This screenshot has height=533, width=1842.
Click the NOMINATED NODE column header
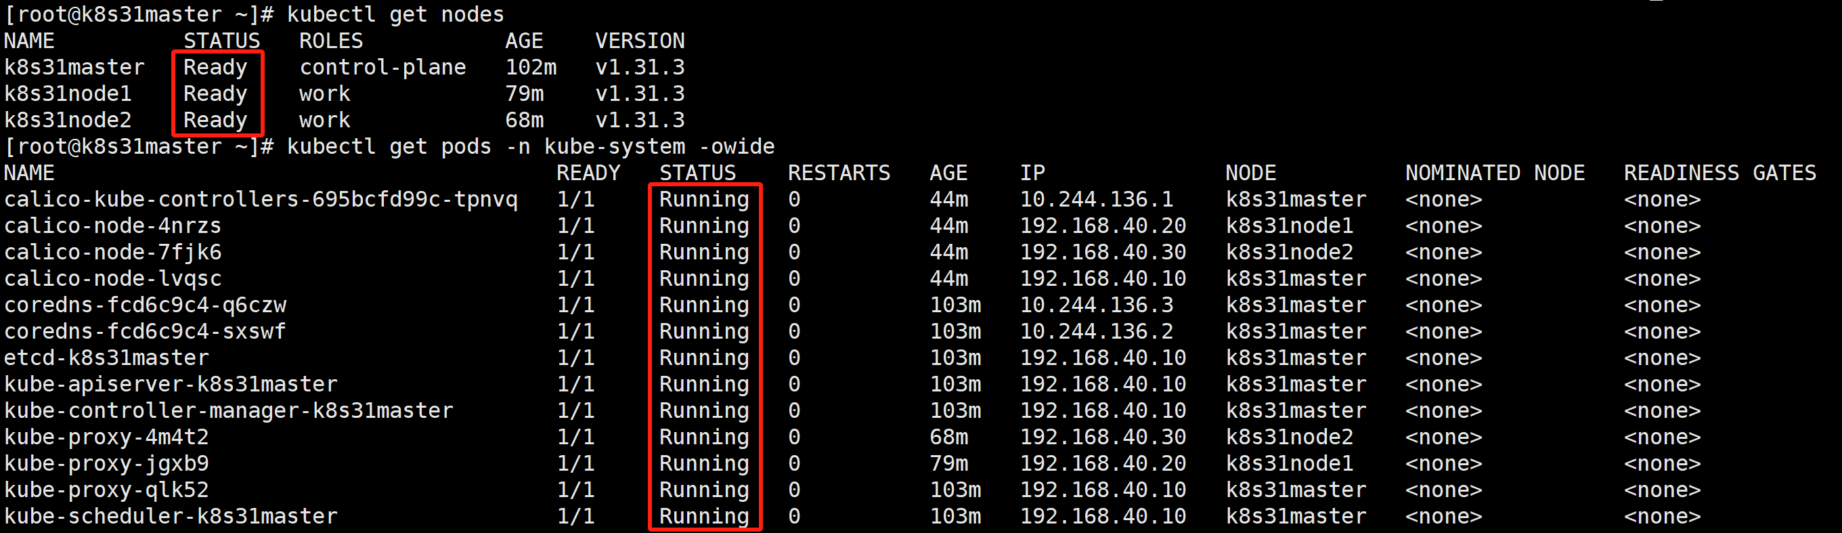click(1495, 173)
